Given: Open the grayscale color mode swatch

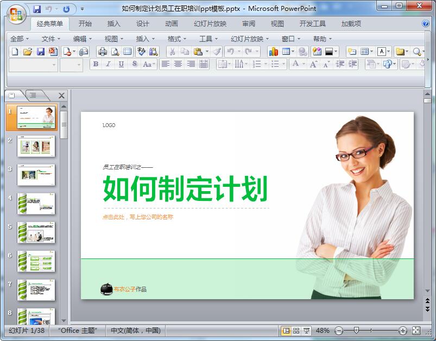Looking at the screenshot, I should click(331, 52).
